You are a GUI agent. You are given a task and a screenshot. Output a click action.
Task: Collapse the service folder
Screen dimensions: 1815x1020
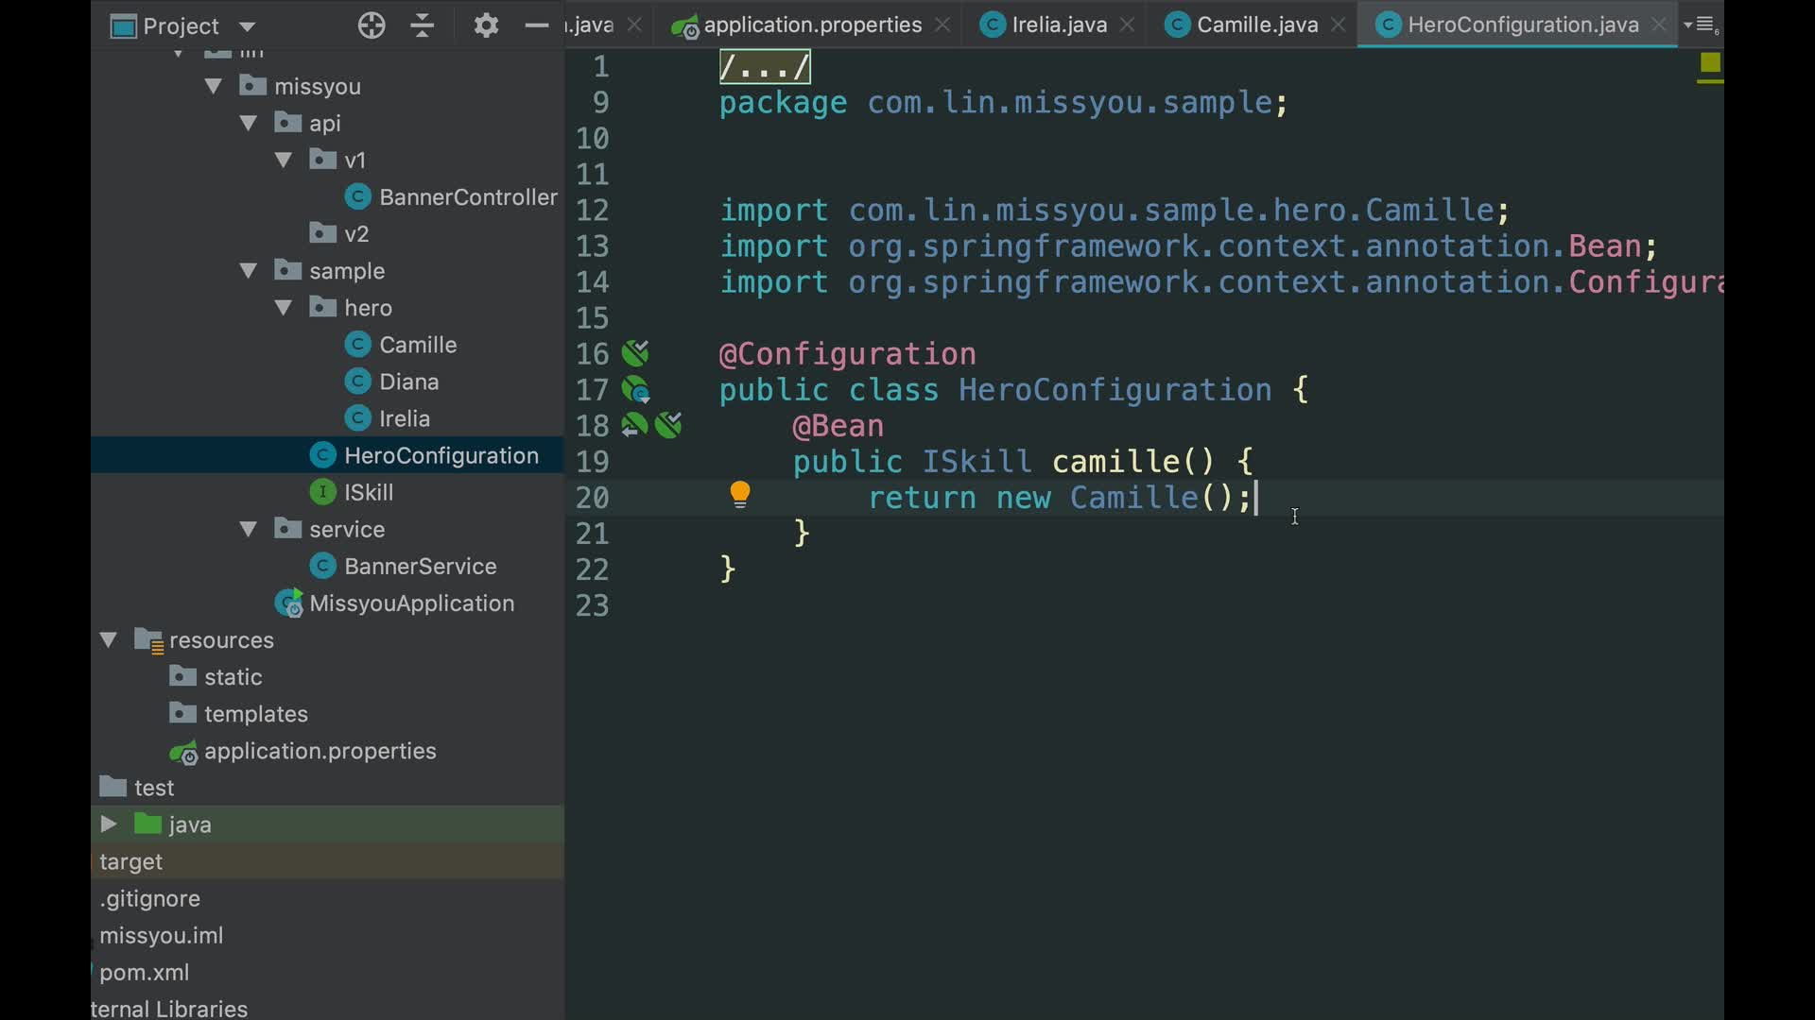[249, 530]
